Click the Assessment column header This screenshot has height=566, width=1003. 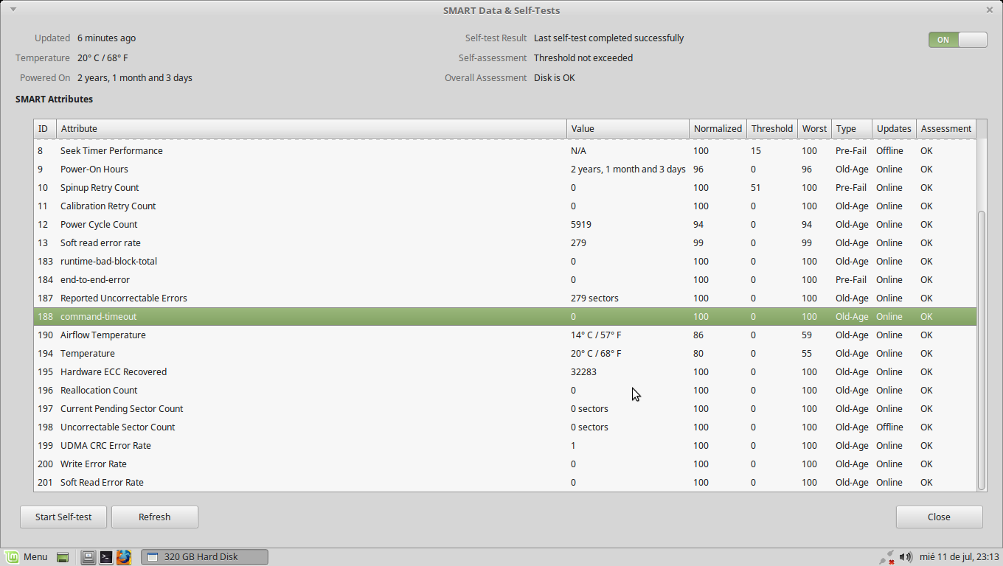(945, 129)
